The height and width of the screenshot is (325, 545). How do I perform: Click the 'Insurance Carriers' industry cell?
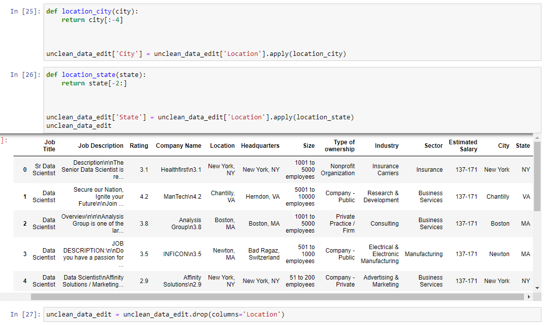[x=385, y=169]
